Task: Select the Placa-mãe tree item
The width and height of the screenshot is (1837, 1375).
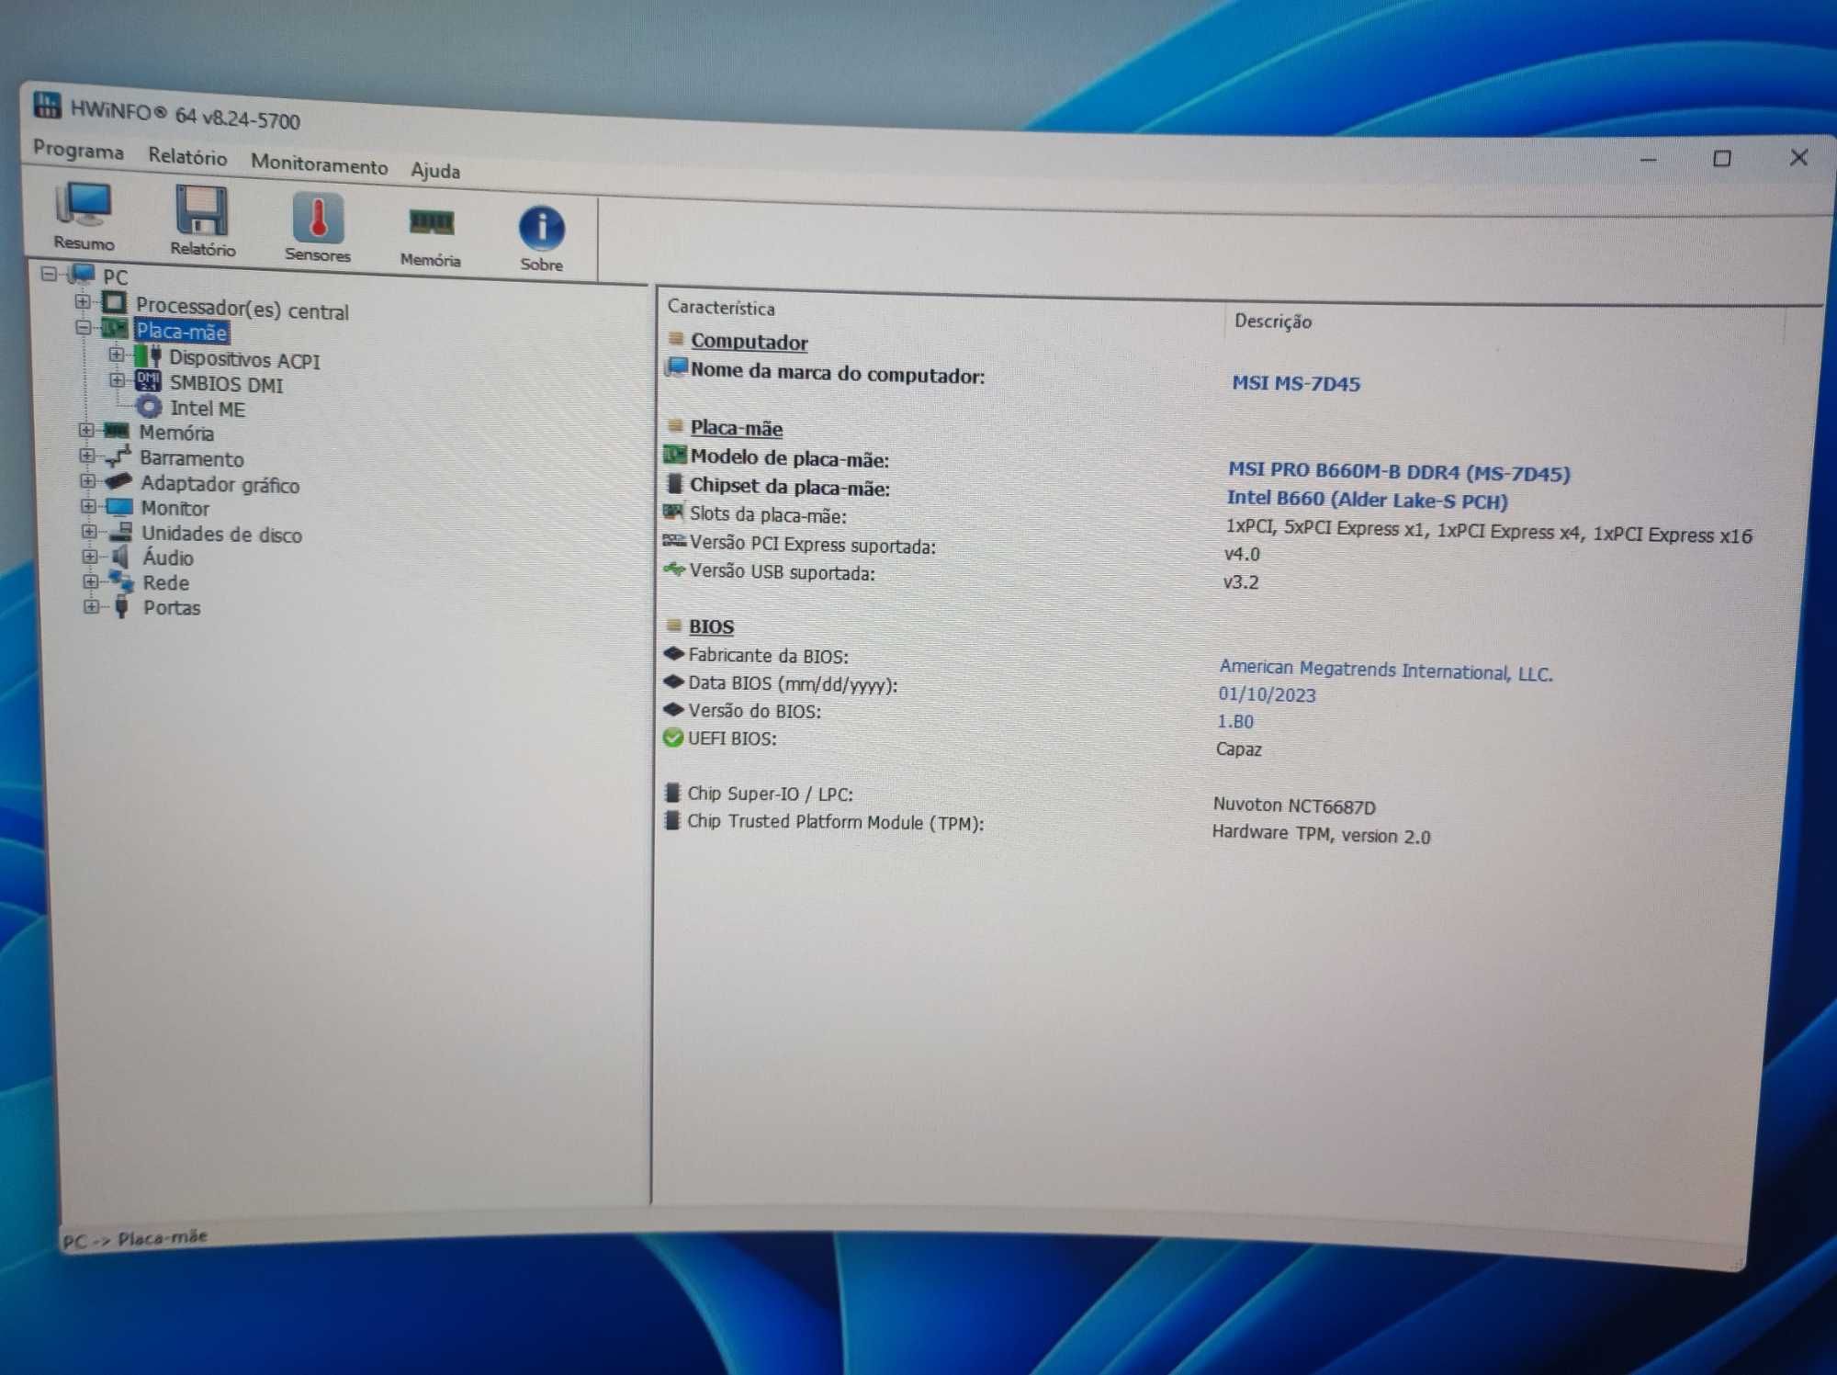Action: click(181, 332)
